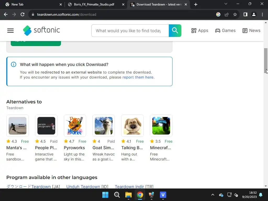Click the info icon in download notice
Screen dimensions: 268x201
14,64
